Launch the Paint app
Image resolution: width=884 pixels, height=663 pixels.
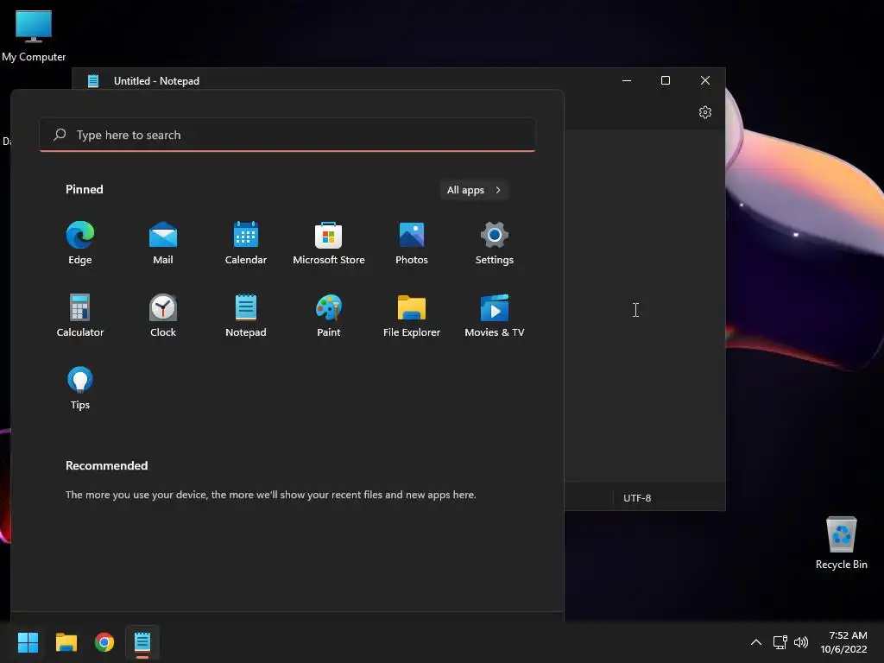tap(329, 315)
